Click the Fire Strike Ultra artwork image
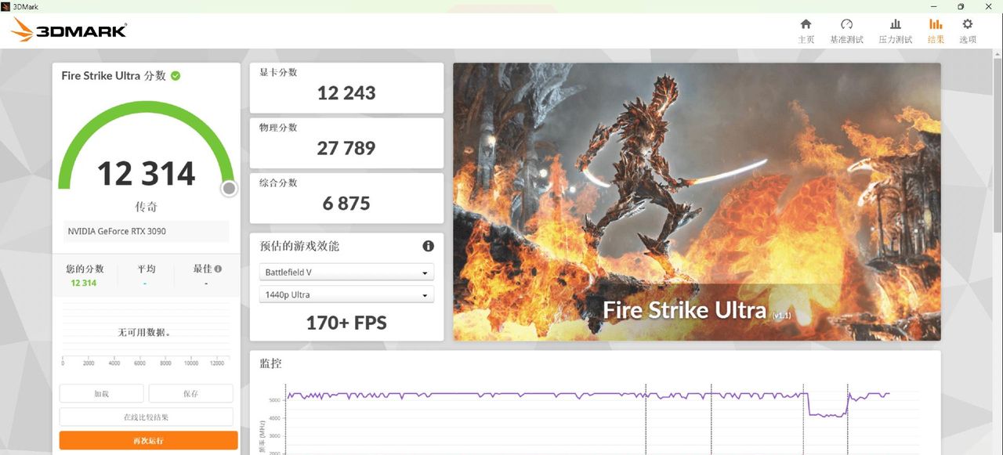The image size is (1003, 455). click(x=697, y=202)
